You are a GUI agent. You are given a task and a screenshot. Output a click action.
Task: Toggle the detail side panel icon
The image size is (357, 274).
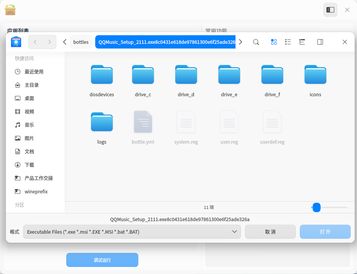(x=320, y=42)
